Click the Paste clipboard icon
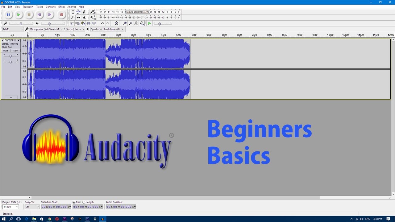The height and width of the screenshot is (222, 395). point(83,23)
